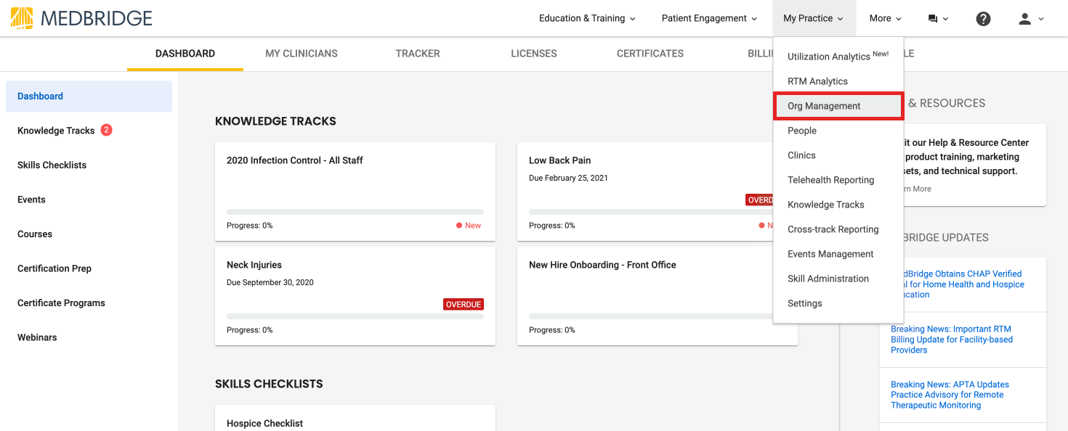The width and height of the screenshot is (1068, 431).
Task: Click the SKILLS CHECKLISTS section heading
Action: [269, 384]
